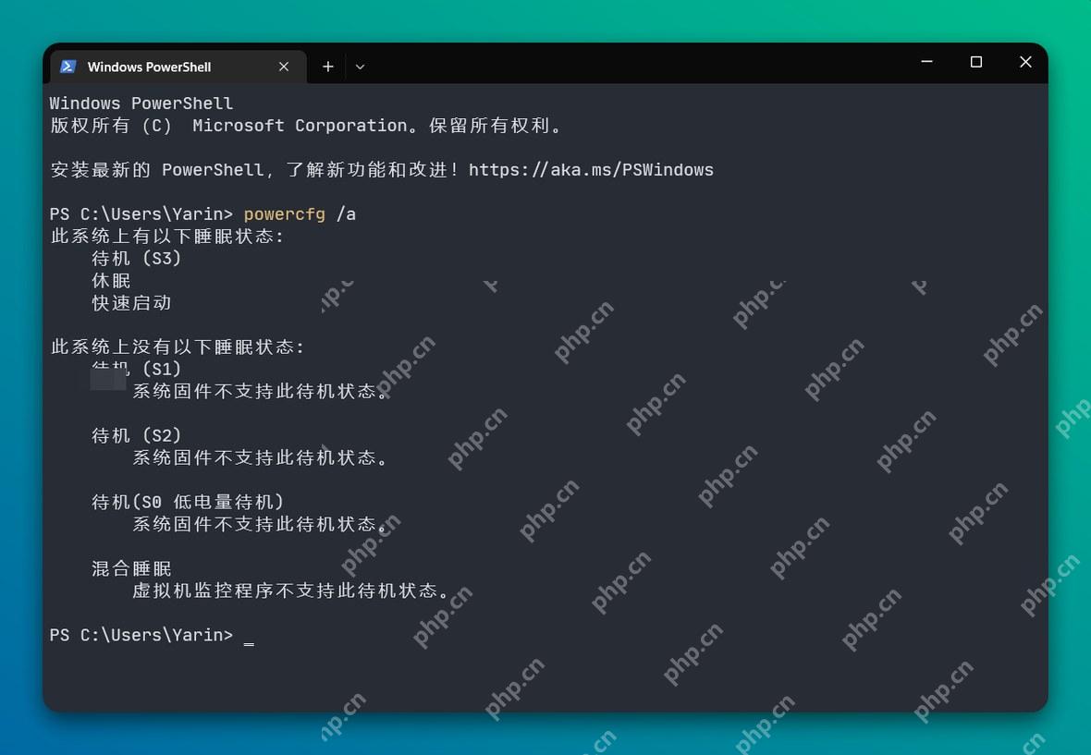The height and width of the screenshot is (755, 1091).
Task: Click the '此系统上没有以下睡眠状态:' heading
Action: pos(178,347)
